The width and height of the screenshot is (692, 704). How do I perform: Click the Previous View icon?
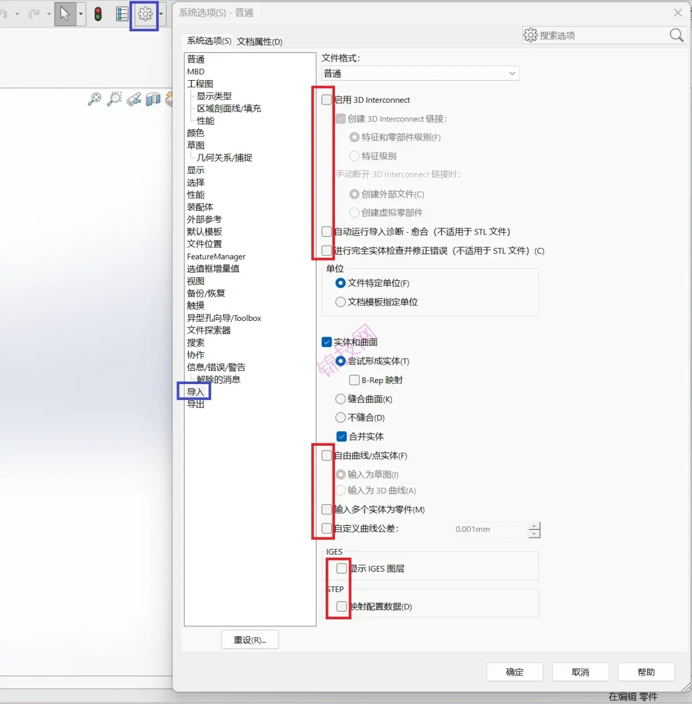click(x=134, y=99)
